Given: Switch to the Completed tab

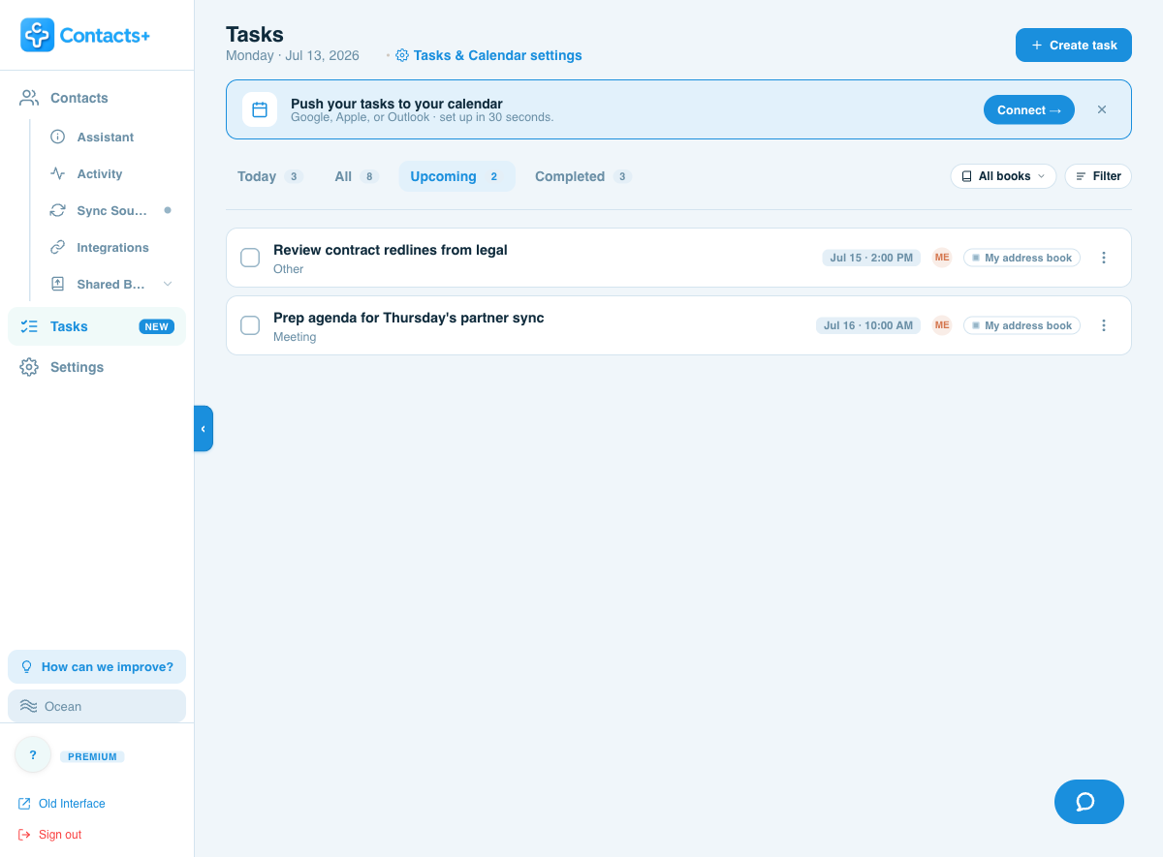Looking at the screenshot, I should pos(583,176).
